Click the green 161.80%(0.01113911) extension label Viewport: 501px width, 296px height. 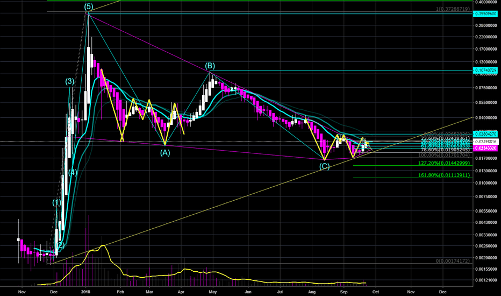445,175
